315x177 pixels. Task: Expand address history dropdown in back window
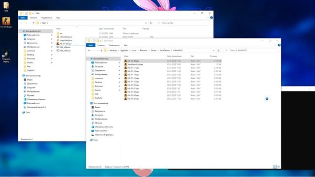pyautogui.click(x=146, y=23)
